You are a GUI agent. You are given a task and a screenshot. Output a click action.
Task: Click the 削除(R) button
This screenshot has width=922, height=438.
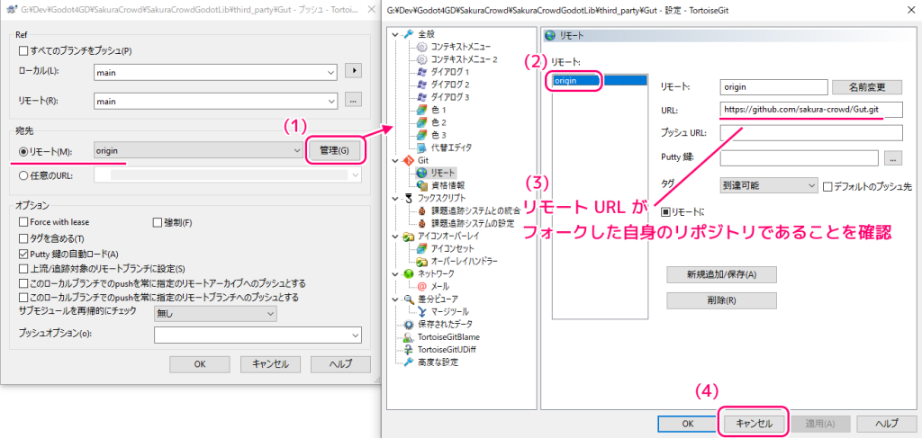click(x=721, y=300)
